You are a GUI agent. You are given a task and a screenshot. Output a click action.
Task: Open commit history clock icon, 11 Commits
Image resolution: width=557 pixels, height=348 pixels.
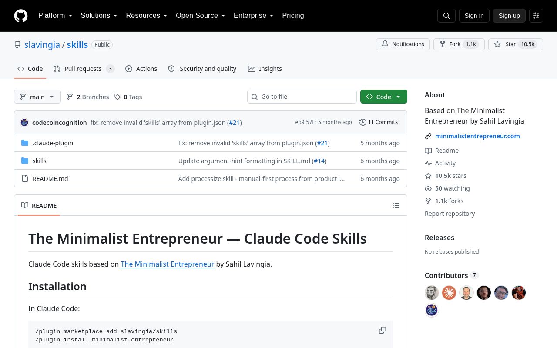[x=379, y=122]
